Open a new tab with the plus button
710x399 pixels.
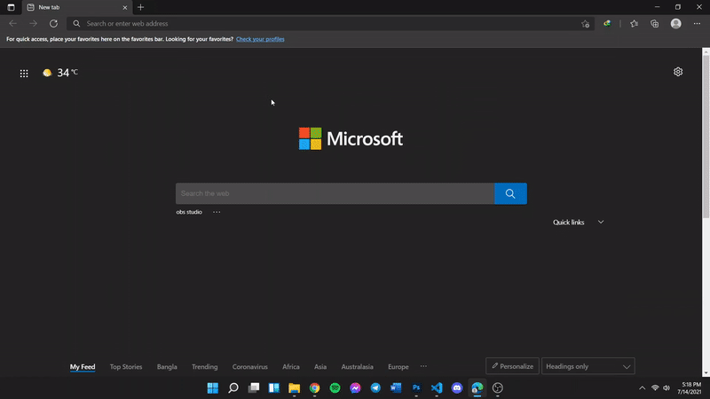[140, 7]
